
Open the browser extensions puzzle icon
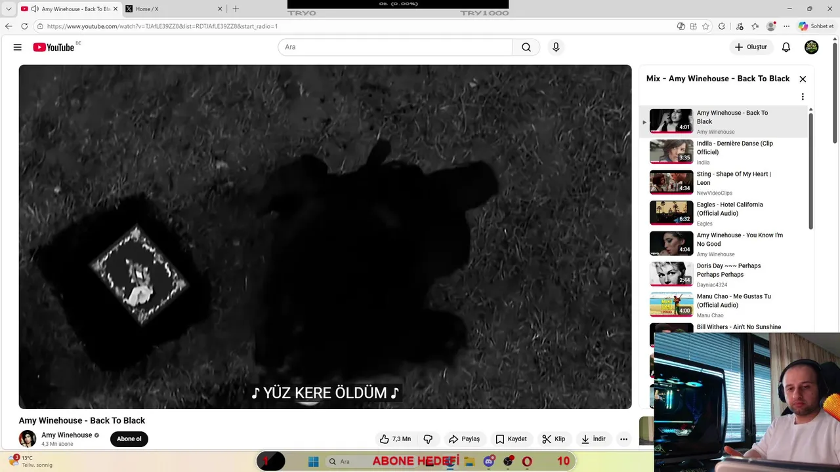point(722,26)
